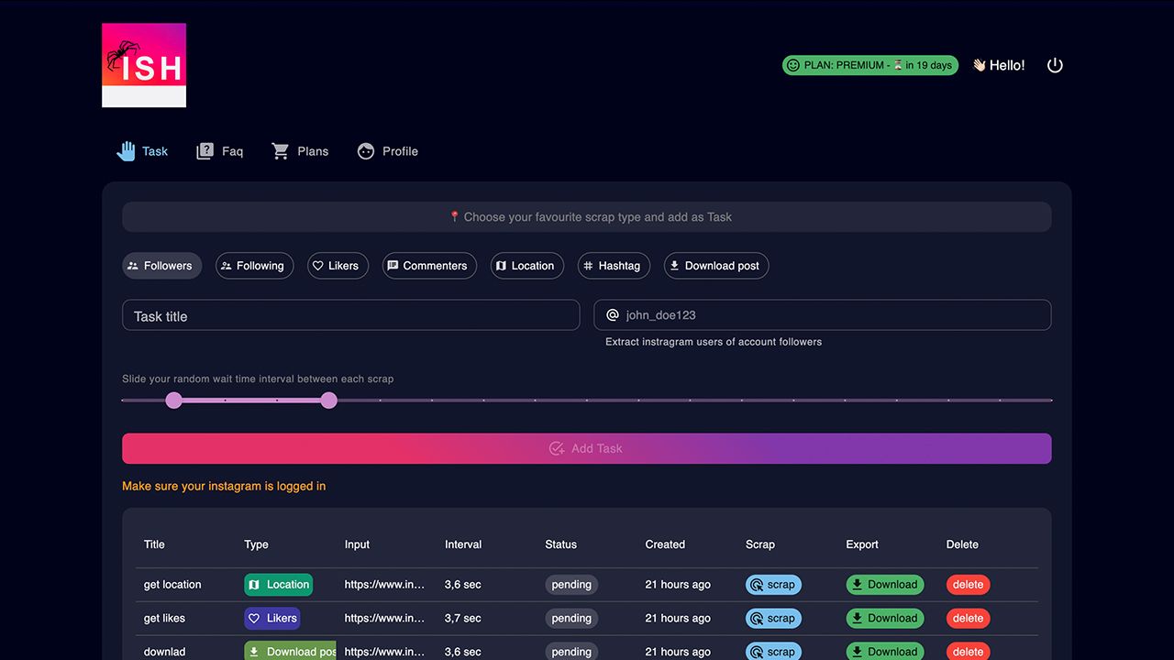This screenshot has width=1174, height=660.
Task: Click the Task title input field
Action: pos(350,315)
